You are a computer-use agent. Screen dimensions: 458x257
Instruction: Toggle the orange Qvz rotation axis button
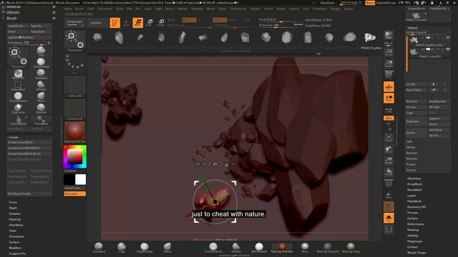(x=389, y=118)
